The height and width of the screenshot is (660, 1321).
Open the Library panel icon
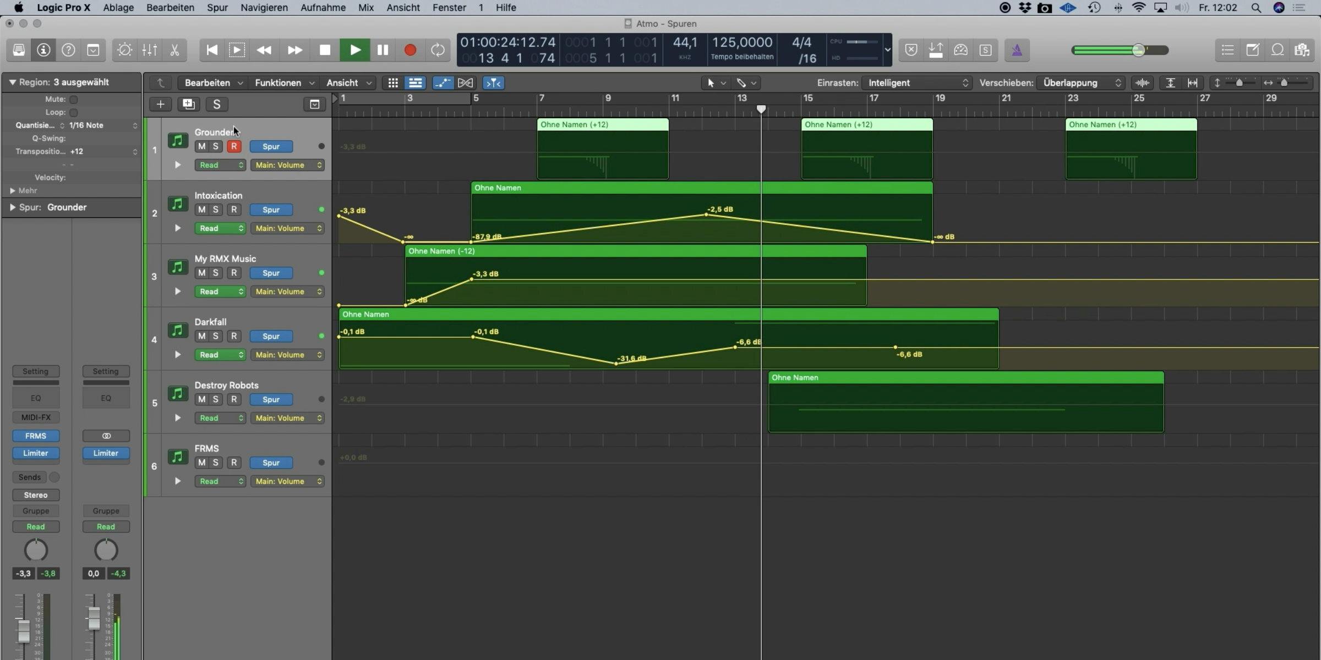click(19, 50)
